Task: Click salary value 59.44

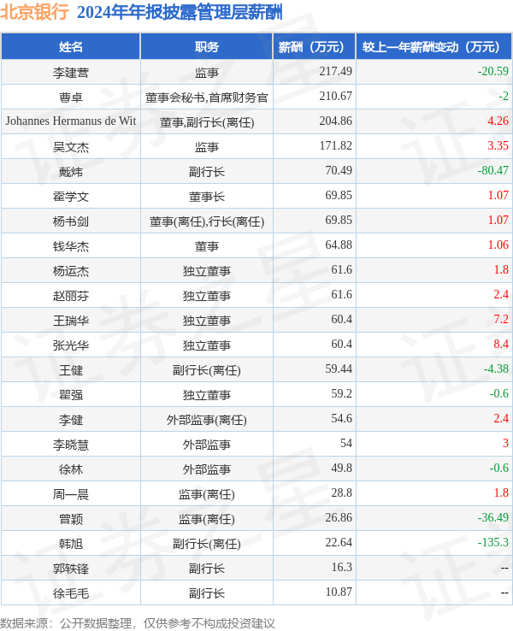Action: coord(339,369)
